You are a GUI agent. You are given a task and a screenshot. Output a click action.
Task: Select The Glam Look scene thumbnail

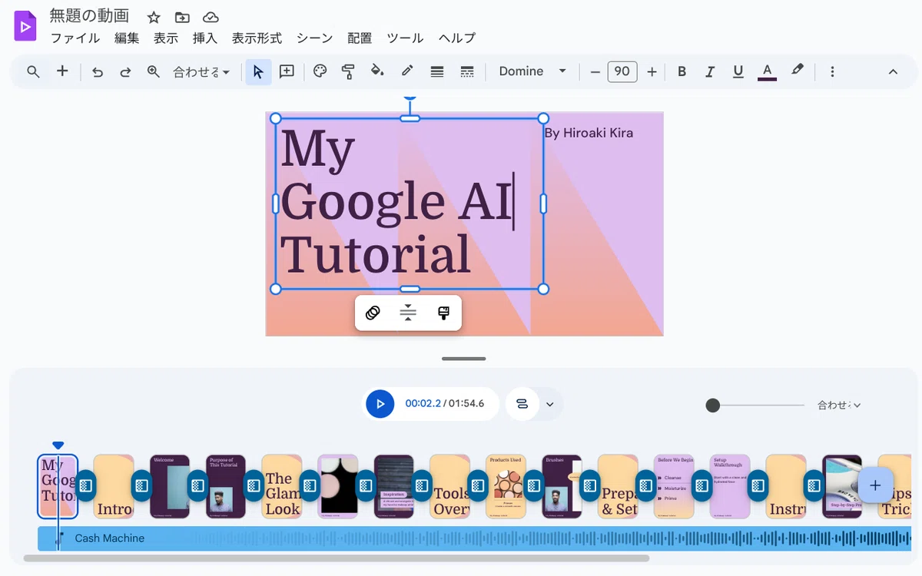click(282, 486)
